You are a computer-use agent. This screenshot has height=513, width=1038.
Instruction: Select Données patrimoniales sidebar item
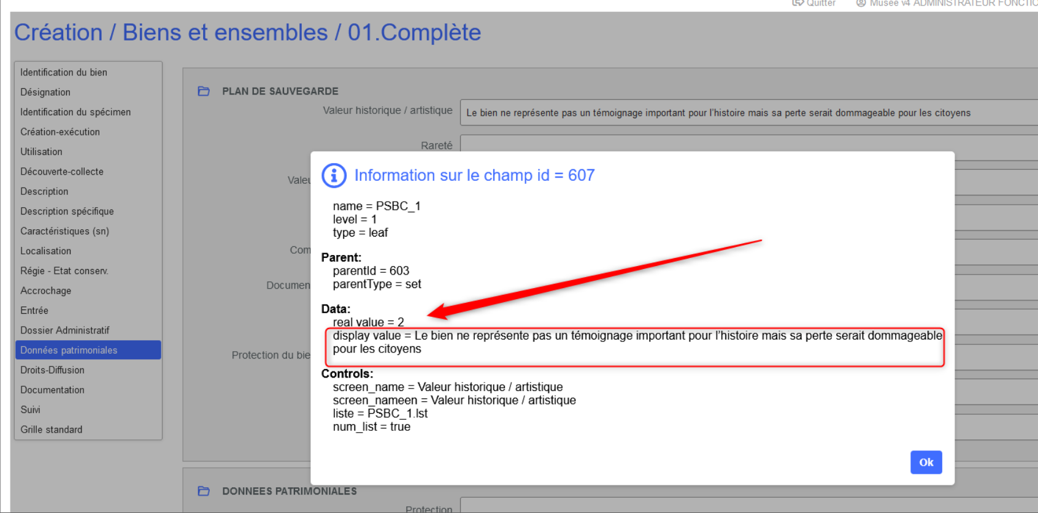[69, 350]
